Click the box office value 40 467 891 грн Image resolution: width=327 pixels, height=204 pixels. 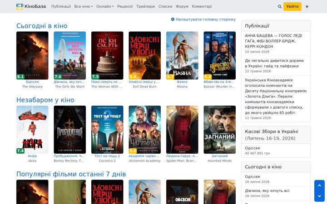click(258, 153)
